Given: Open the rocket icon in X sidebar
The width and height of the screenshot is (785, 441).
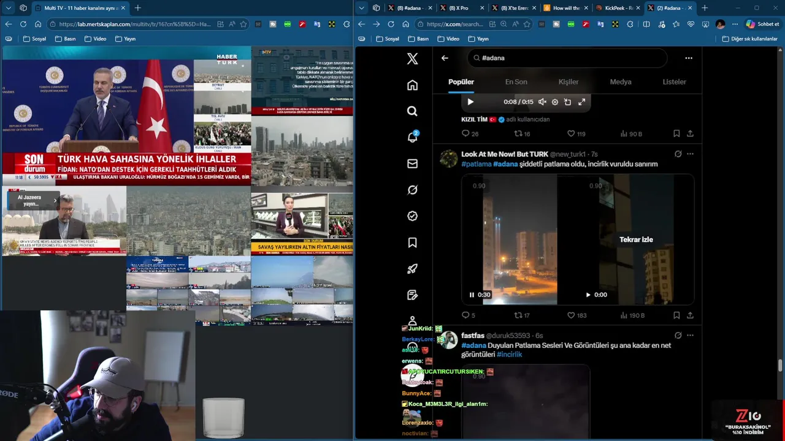Looking at the screenshot, I should tap(412, 268).
